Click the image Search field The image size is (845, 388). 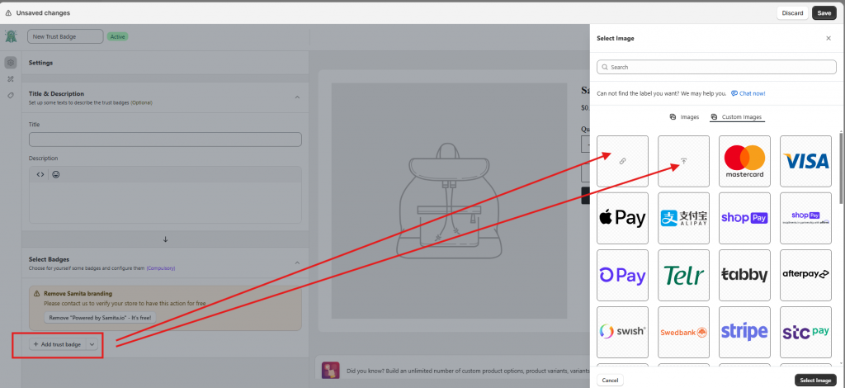tap(717, 67)
